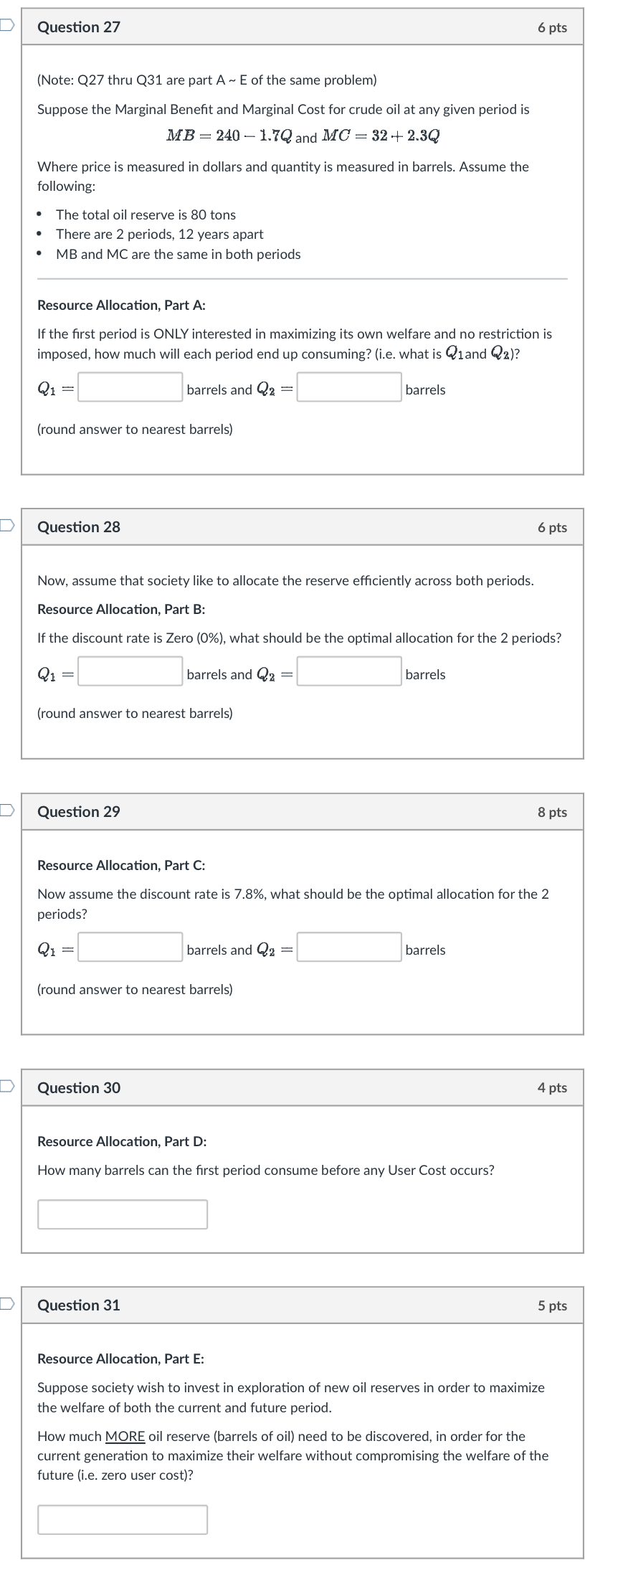Click the Q2 input field in Question 27
The image size is (618, 1578).
[348, 387]
